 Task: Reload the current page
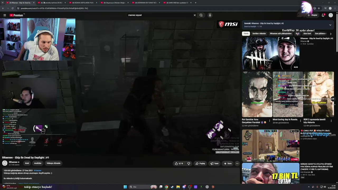(12, 8)
